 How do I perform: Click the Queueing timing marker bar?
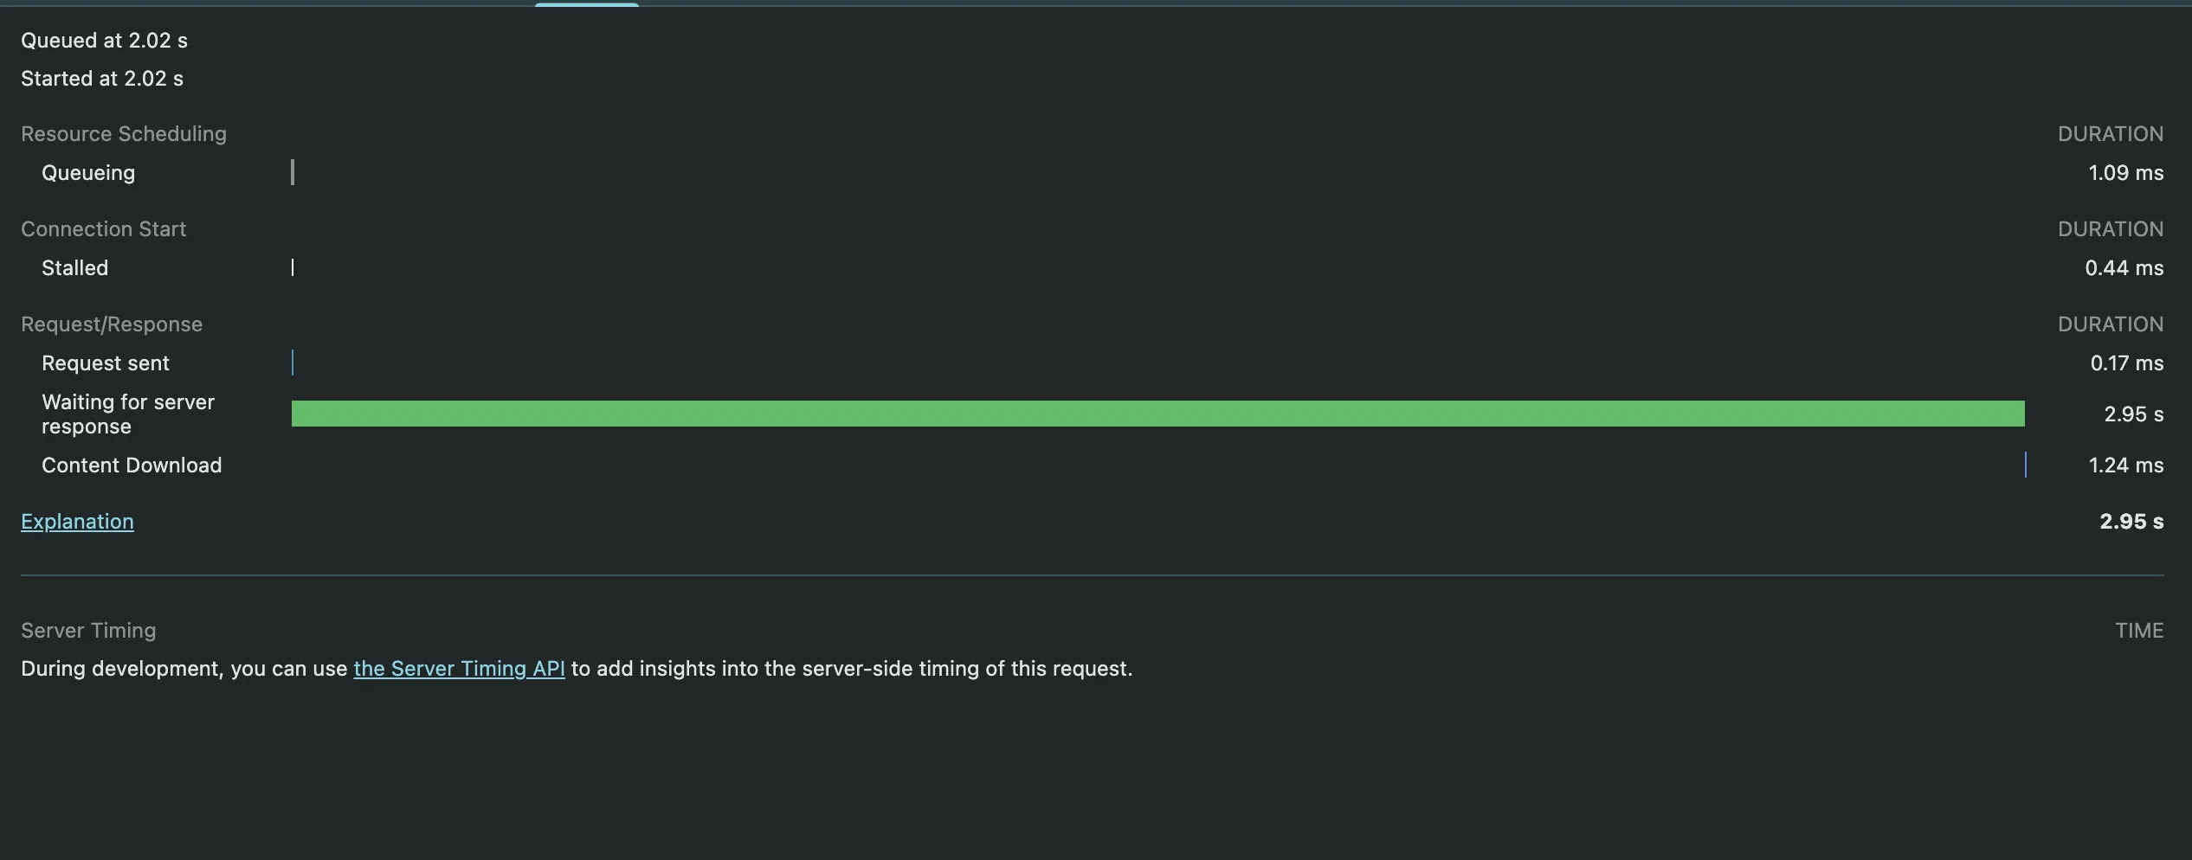coord(293,172)
